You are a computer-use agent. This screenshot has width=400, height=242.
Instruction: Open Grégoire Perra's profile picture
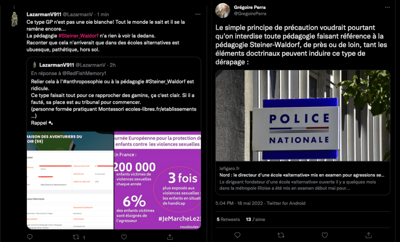pyautogui.click(x=223, y=10)
